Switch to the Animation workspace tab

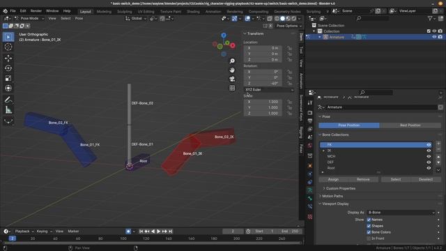click(x=213, y=12)
